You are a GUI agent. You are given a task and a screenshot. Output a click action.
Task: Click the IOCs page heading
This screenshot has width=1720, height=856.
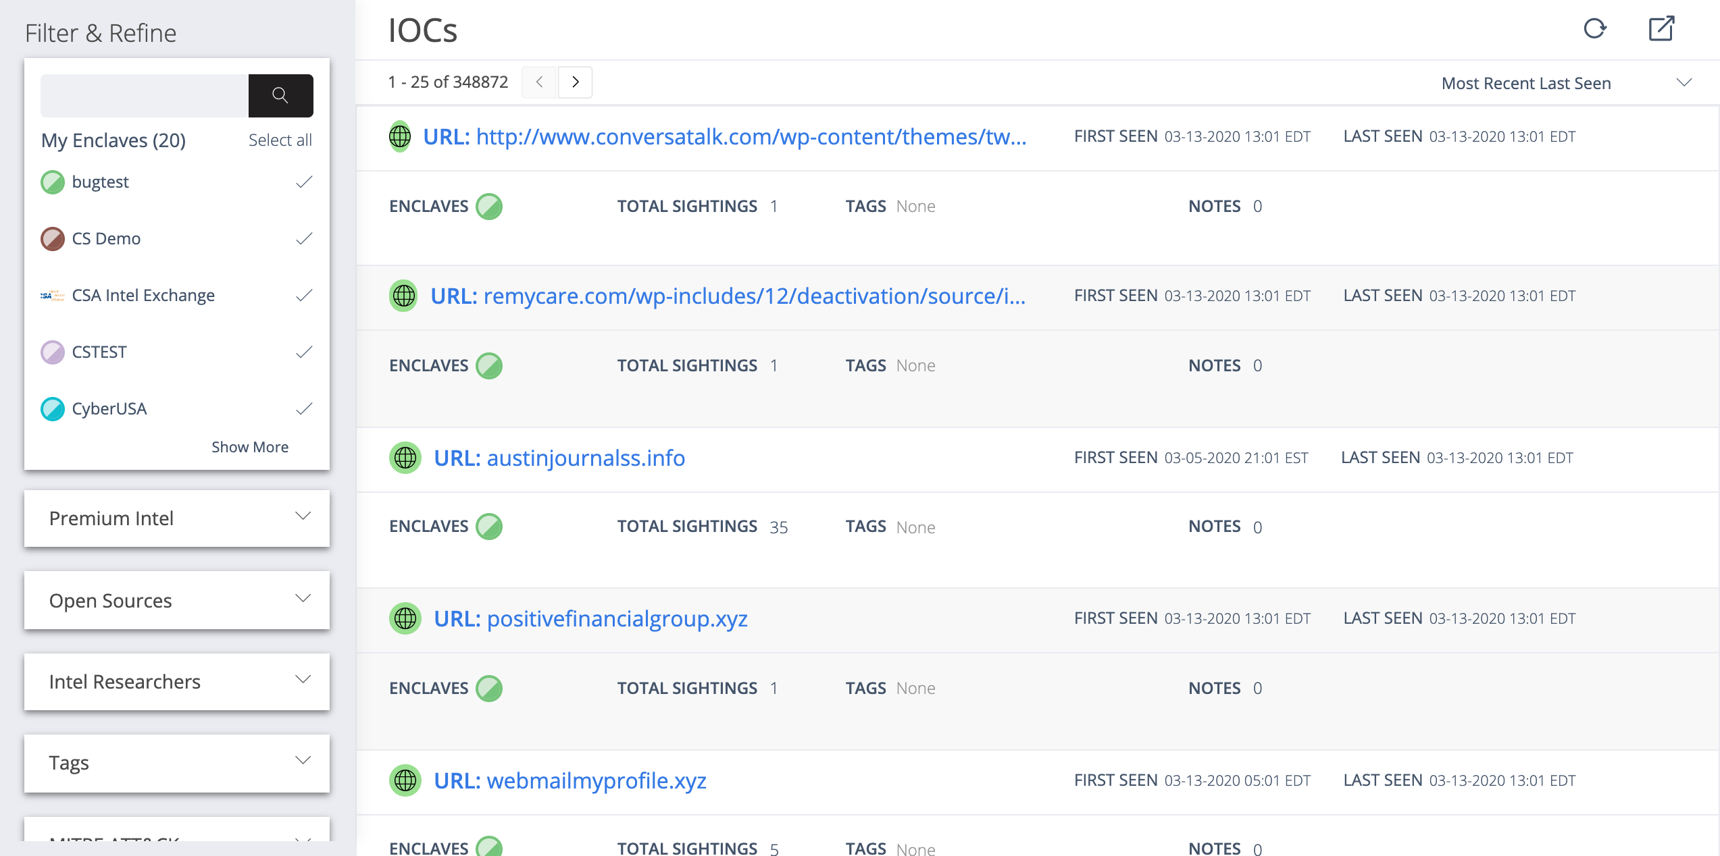[x=423, y=30]
